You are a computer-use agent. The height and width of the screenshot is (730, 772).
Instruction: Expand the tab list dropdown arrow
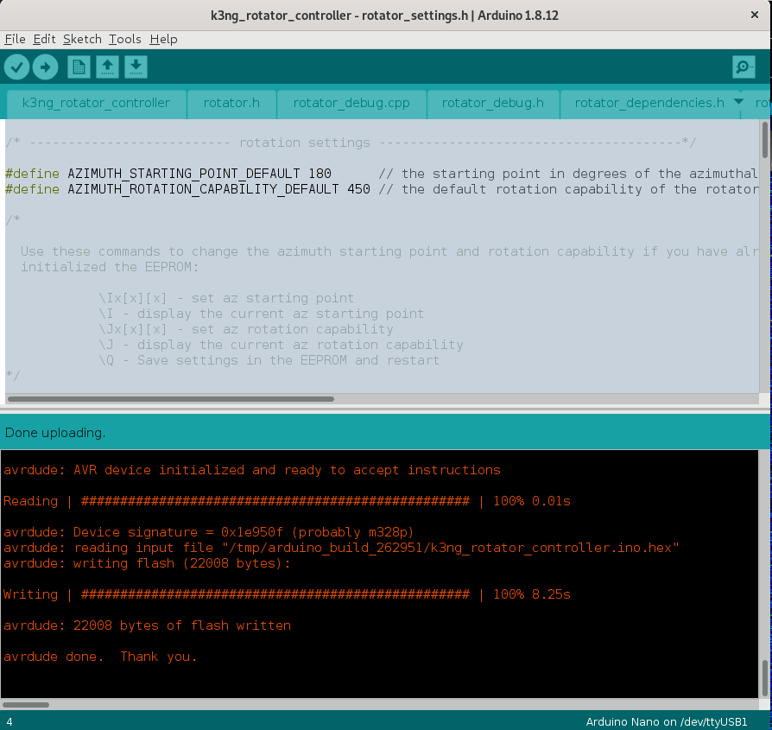[x=738, y=102]
